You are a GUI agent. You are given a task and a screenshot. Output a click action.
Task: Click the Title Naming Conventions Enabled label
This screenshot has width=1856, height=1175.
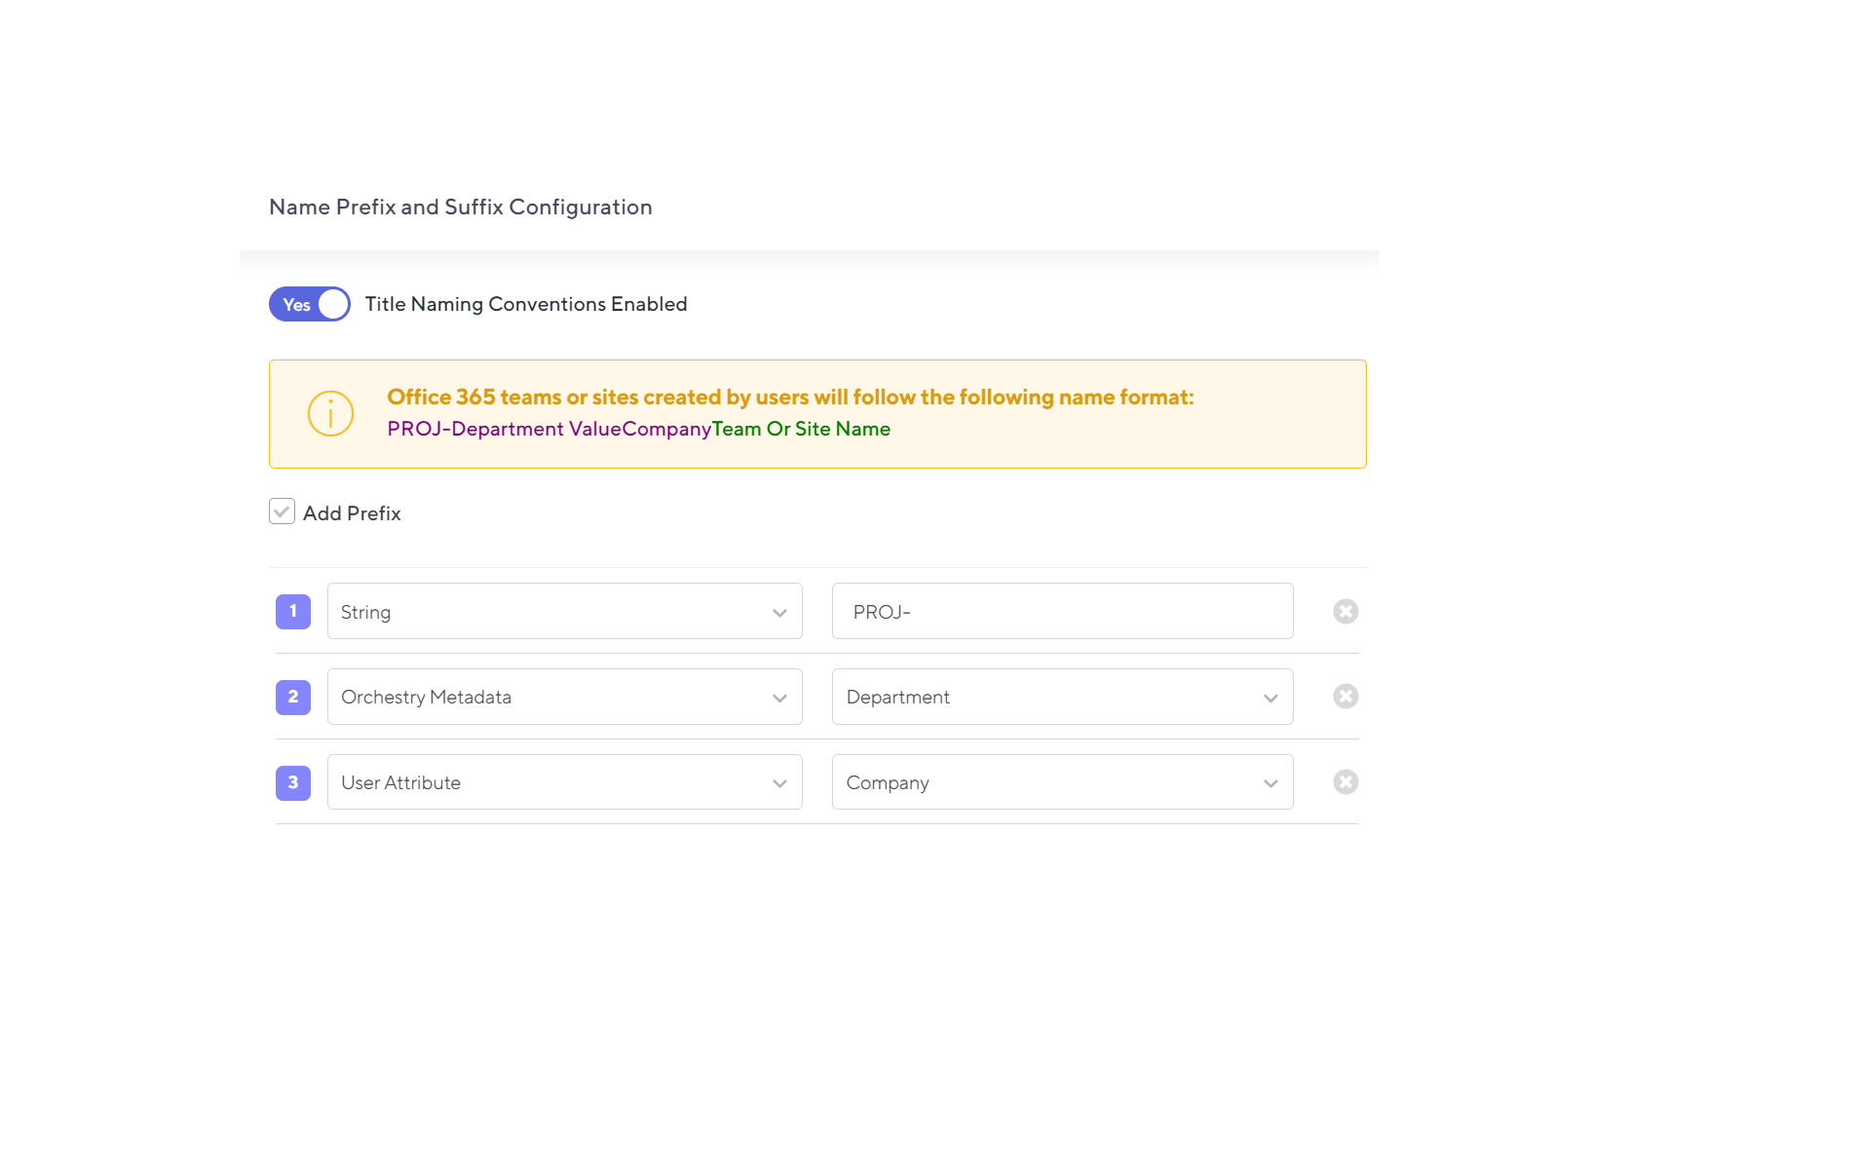coord(525,304)
